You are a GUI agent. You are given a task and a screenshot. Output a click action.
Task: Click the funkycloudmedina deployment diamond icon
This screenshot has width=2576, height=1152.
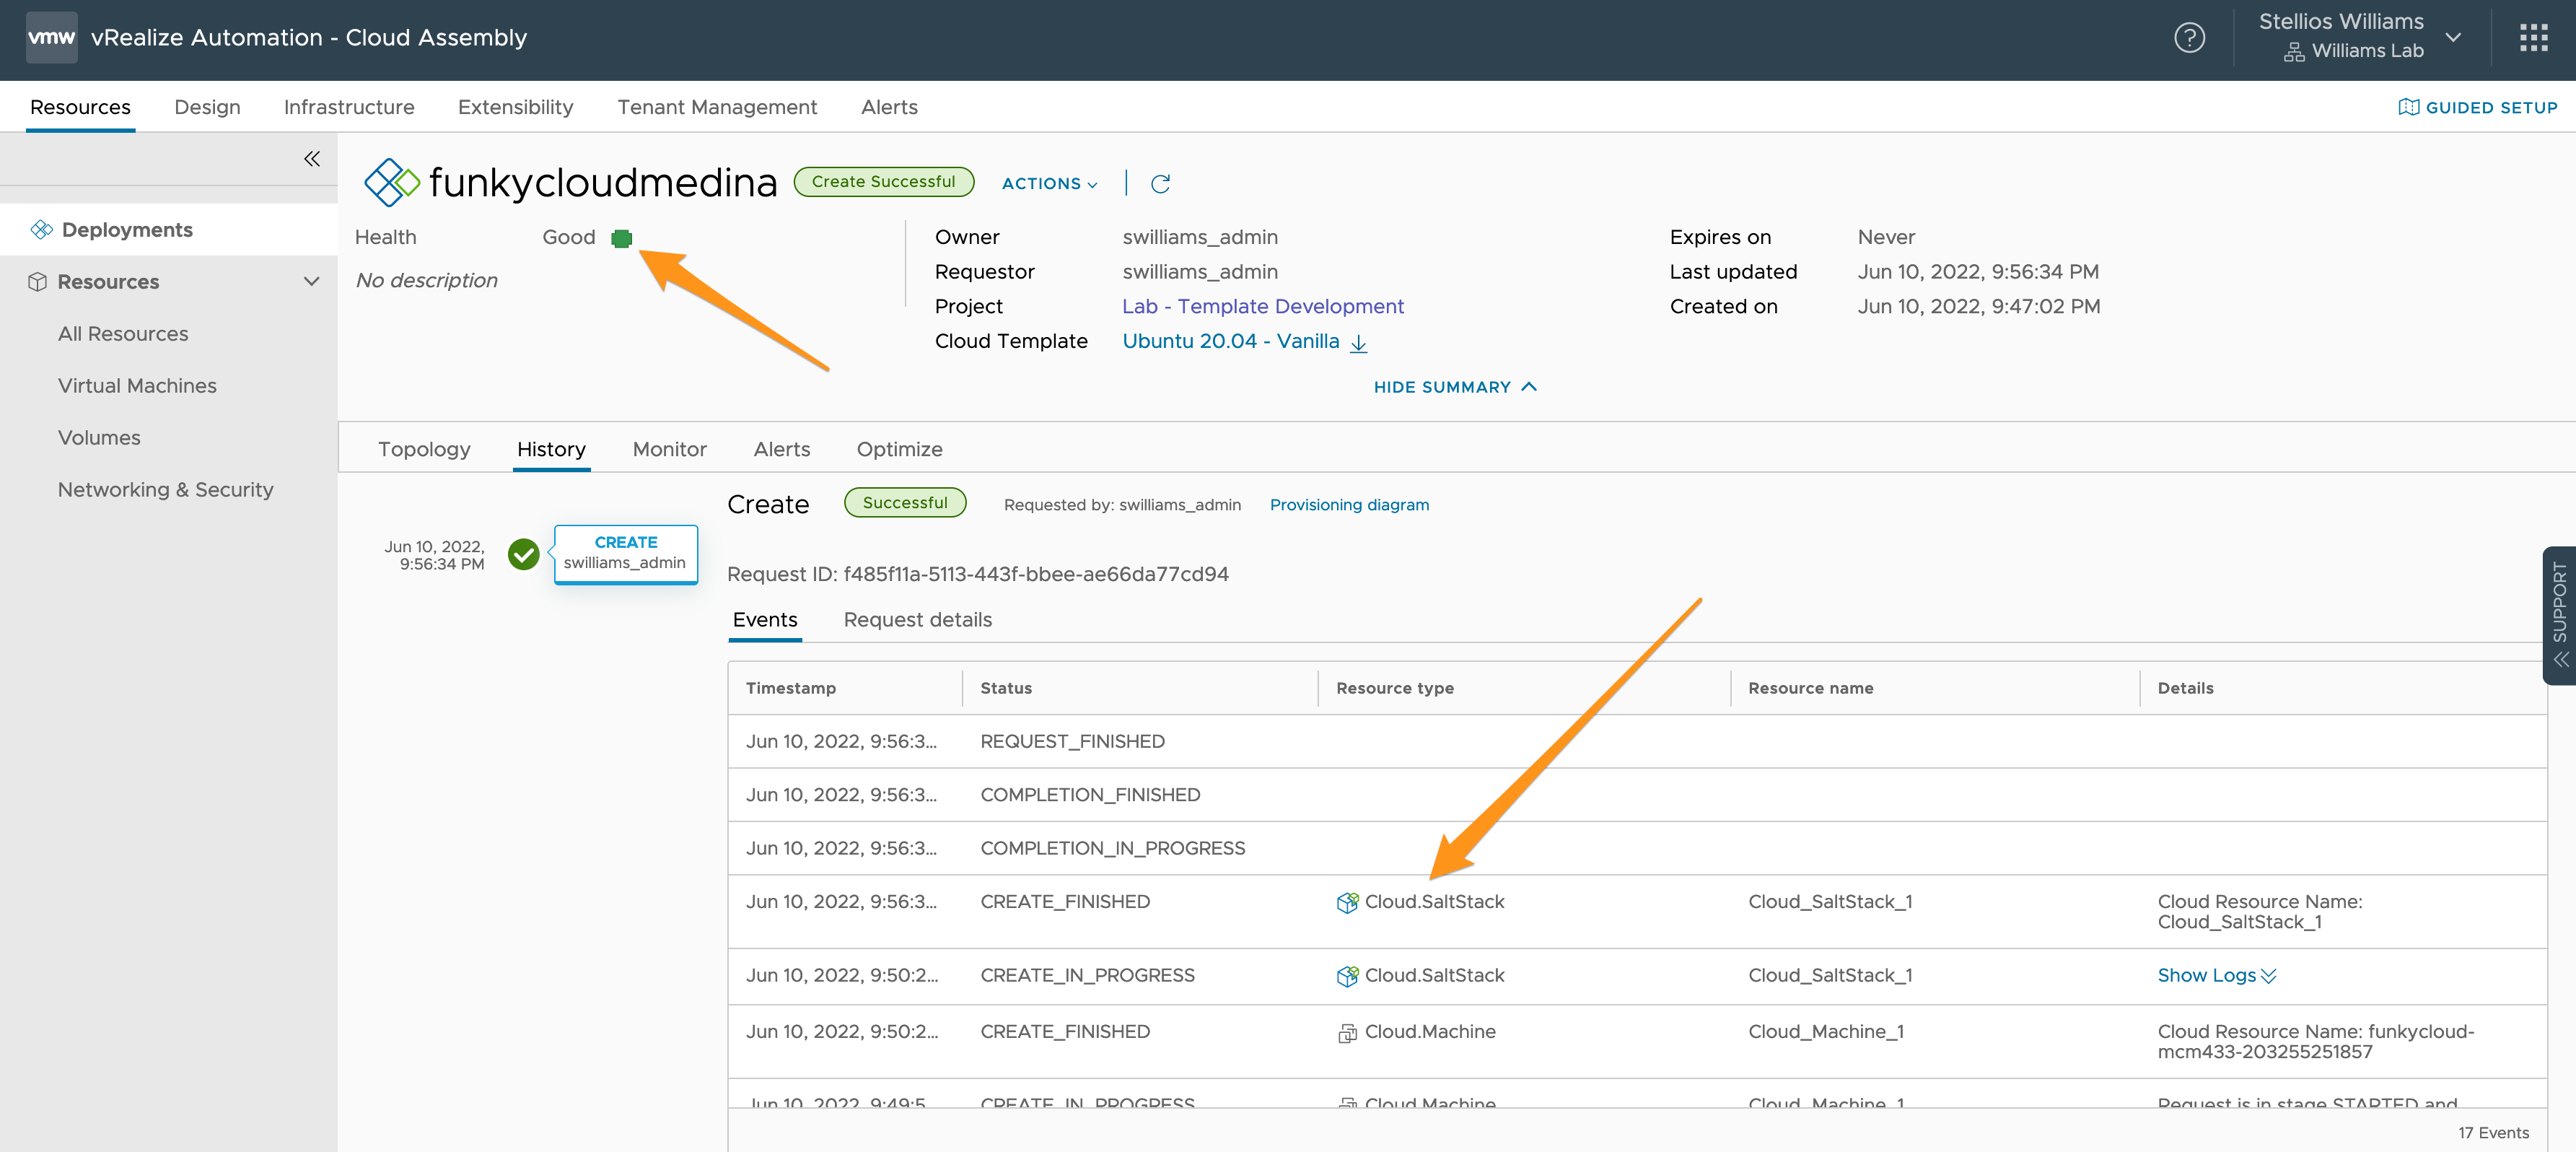point(391,182)
